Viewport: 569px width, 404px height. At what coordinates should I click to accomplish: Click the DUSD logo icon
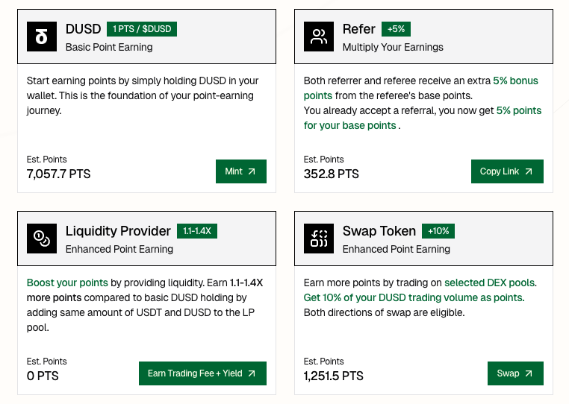[x=42, y=37]
